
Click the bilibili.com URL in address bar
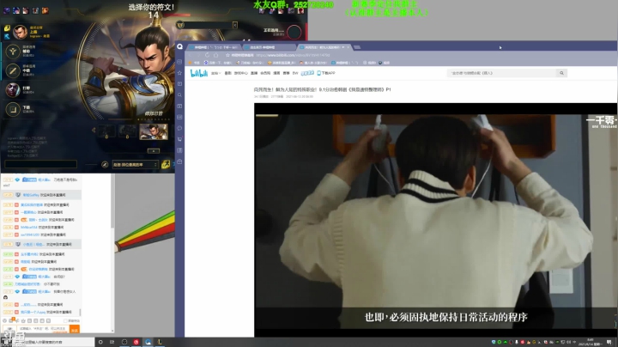(x=293, y=55)
